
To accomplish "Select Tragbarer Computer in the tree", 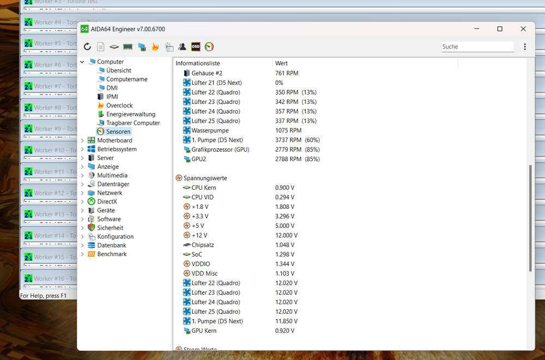I will click(x=133, y=123).
